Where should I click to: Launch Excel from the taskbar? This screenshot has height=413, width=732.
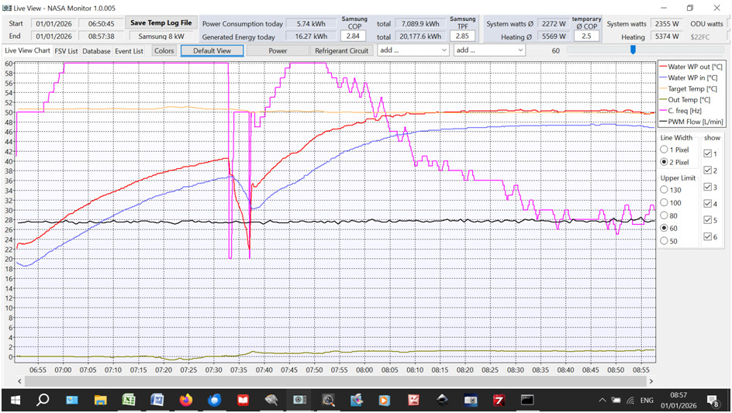tap(128, 400)
